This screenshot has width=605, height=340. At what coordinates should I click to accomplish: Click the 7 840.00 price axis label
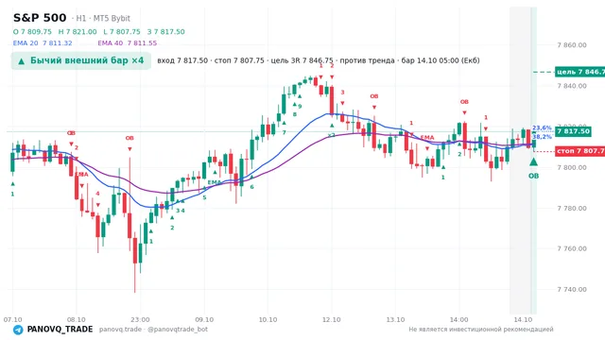572,86
